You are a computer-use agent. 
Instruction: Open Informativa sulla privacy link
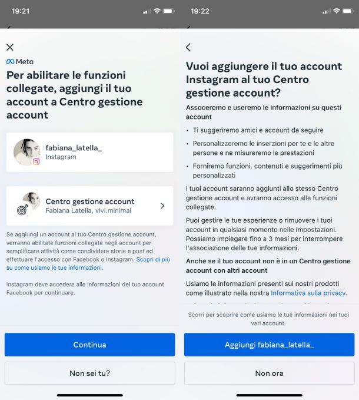(308, 293)
